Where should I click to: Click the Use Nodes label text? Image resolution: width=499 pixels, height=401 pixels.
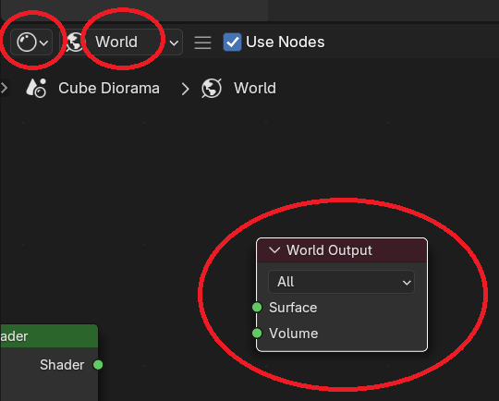286,42
